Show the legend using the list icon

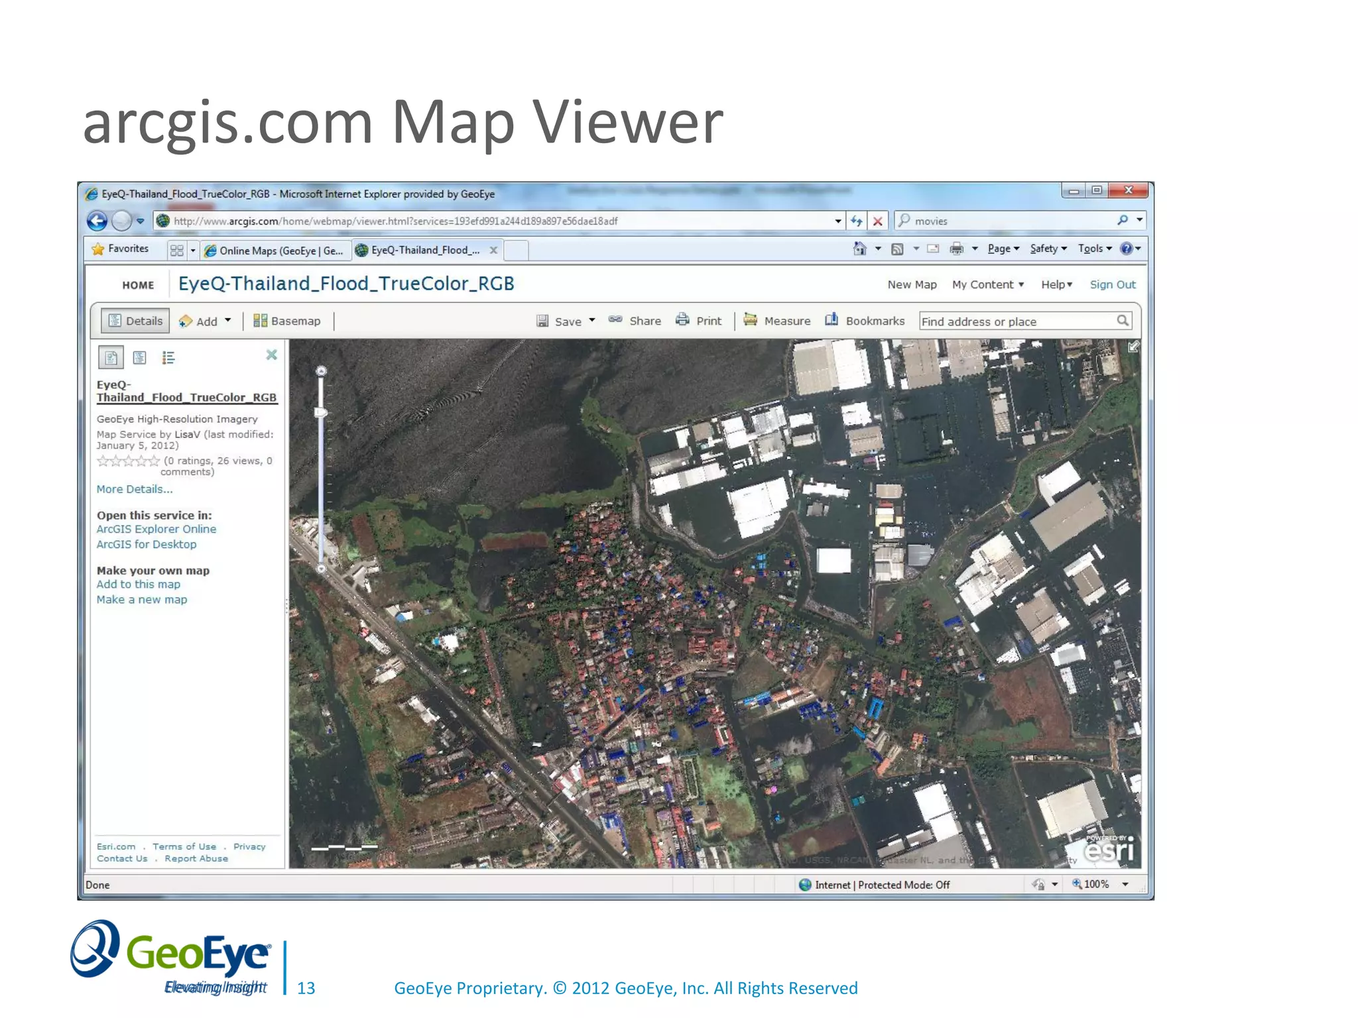coord(168,358)
